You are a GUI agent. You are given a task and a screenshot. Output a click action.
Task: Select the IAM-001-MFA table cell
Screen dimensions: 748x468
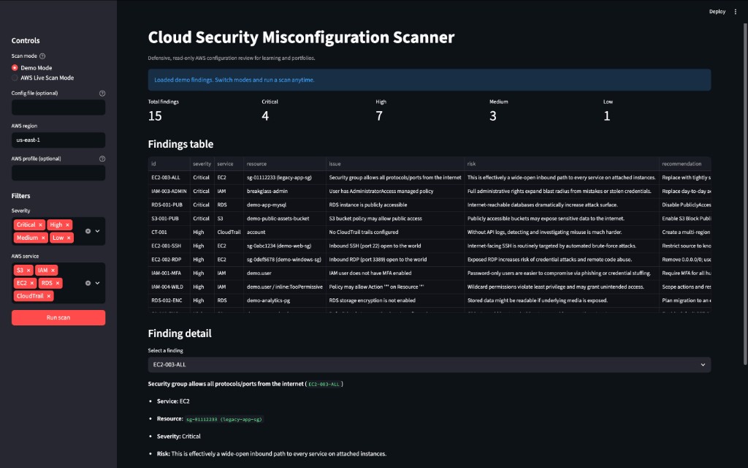(169, 273)
